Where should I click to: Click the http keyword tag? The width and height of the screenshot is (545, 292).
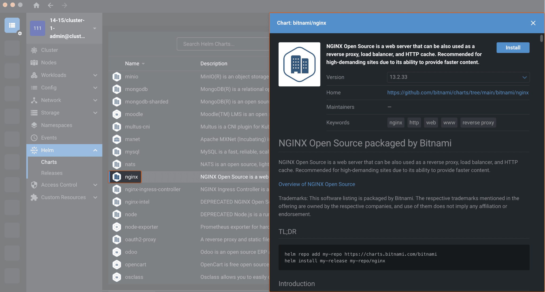[414, 123]
